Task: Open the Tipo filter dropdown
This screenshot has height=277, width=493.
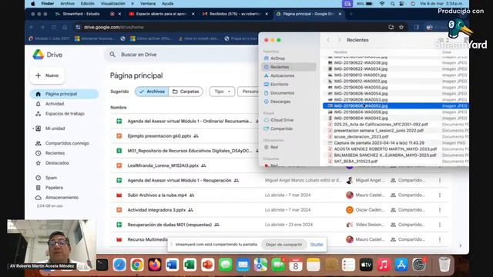Action: click(223, 92)
